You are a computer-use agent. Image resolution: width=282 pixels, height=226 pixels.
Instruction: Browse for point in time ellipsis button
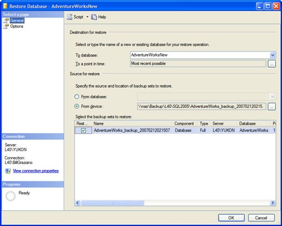[271, 64]
